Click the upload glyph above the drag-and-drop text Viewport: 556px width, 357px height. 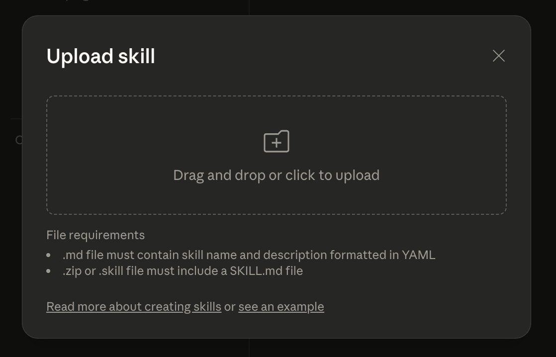[277, 141]
